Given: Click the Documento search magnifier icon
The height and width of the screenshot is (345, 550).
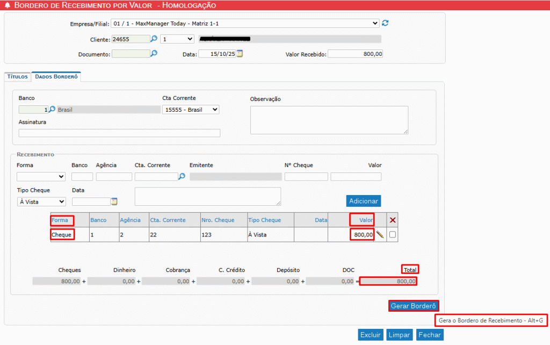Looking at the screenshot, I should point(154,54).
